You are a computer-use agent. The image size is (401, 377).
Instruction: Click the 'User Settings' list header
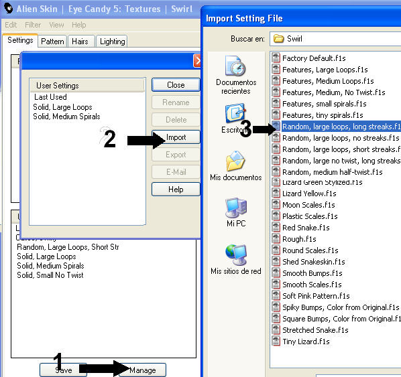(87, 85)
